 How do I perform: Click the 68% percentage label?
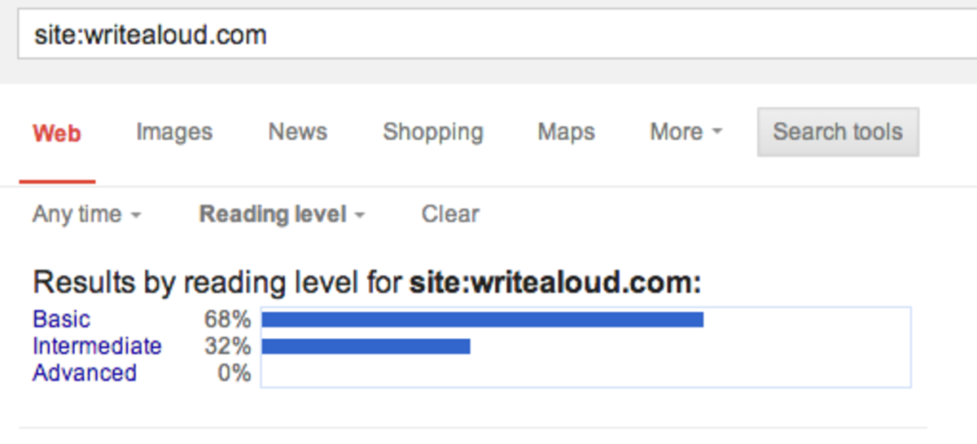[x=227, y=319]
